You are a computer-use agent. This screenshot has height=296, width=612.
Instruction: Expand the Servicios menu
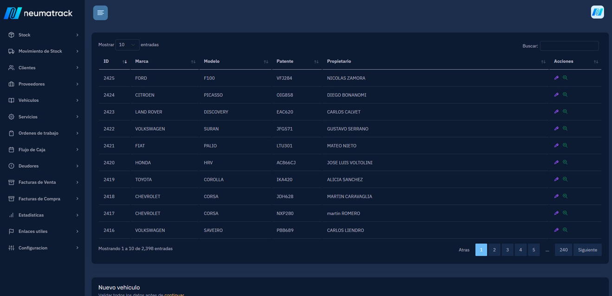[43, 117]
